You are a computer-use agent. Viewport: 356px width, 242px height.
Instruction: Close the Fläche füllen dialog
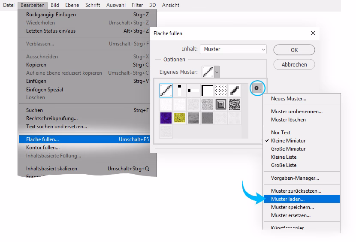(313, 33)
